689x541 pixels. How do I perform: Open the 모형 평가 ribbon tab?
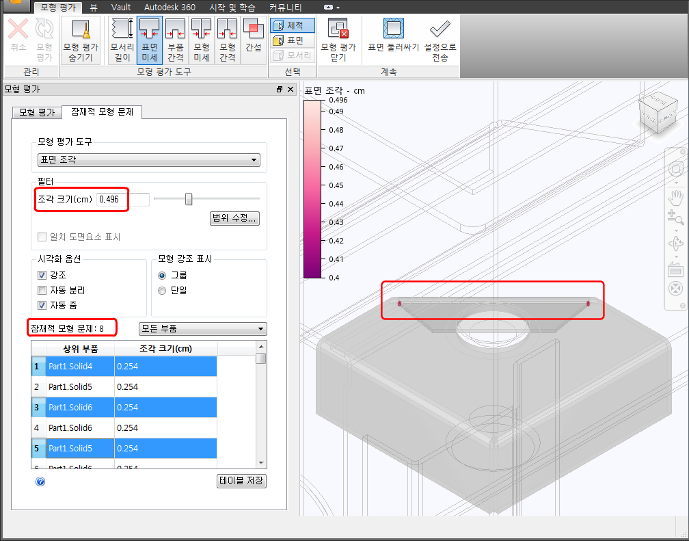pyautogui.click(x=58, y=8)
